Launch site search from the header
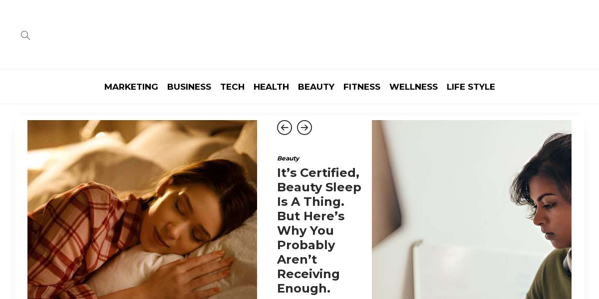Viewport: 599px width, 299px height. tap(25, 35)
